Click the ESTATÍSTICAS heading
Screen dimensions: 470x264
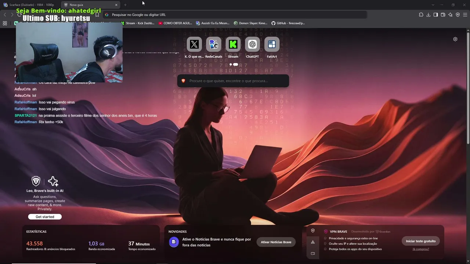36,232
